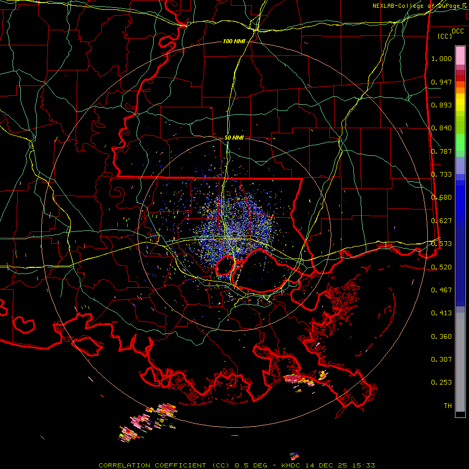Click the 0.413 scale label
Image resolution: width=469 pixels, height=469 pixels.
point(441,313)
